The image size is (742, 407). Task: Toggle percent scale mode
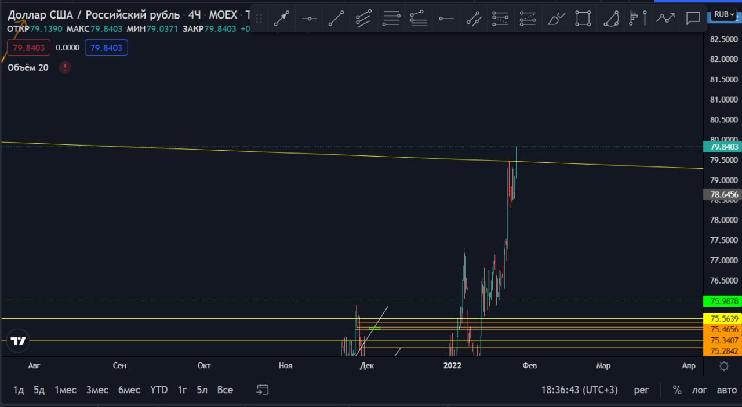677,390
